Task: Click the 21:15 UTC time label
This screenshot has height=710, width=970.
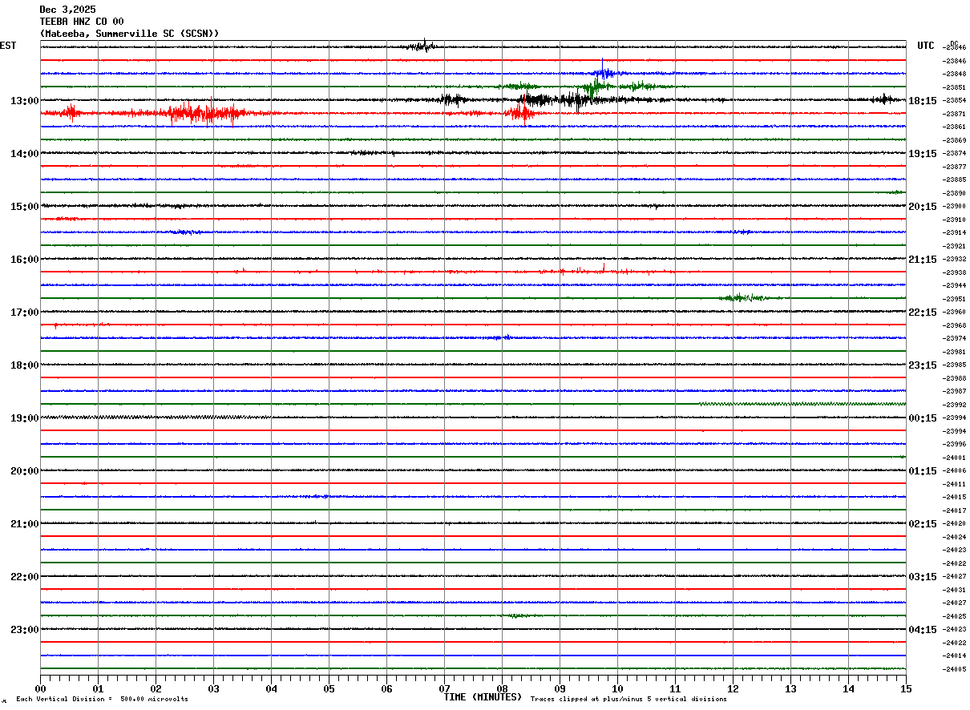Action: click(x=923, y=260)
